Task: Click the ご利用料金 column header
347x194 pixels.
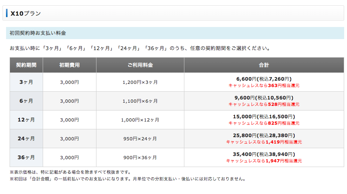Action: pyautogui.click(x=140, y=65)
